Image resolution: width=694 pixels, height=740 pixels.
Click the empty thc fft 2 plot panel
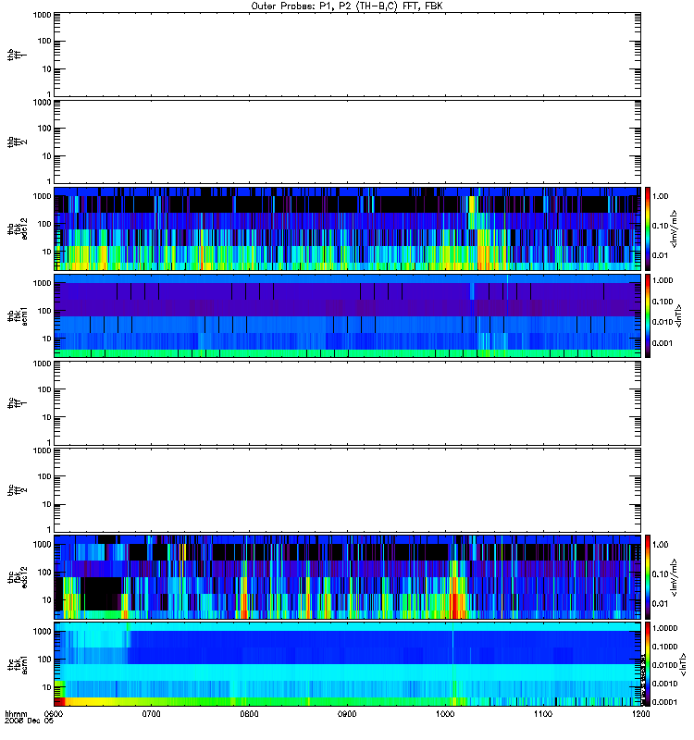(x=348, y=490)
